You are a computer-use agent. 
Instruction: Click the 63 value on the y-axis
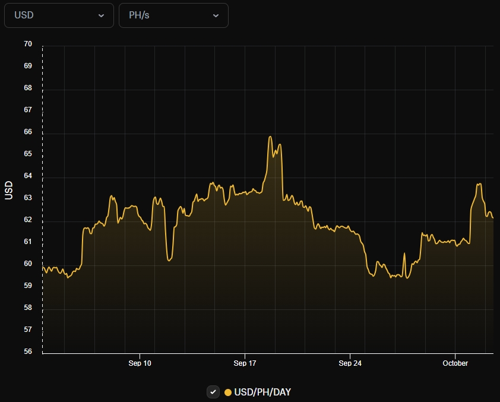pyautogui.click(x=28, y=198)
